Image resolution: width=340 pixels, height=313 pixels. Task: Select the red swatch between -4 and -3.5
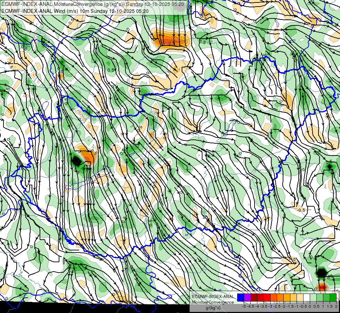(x=260, y=297)
